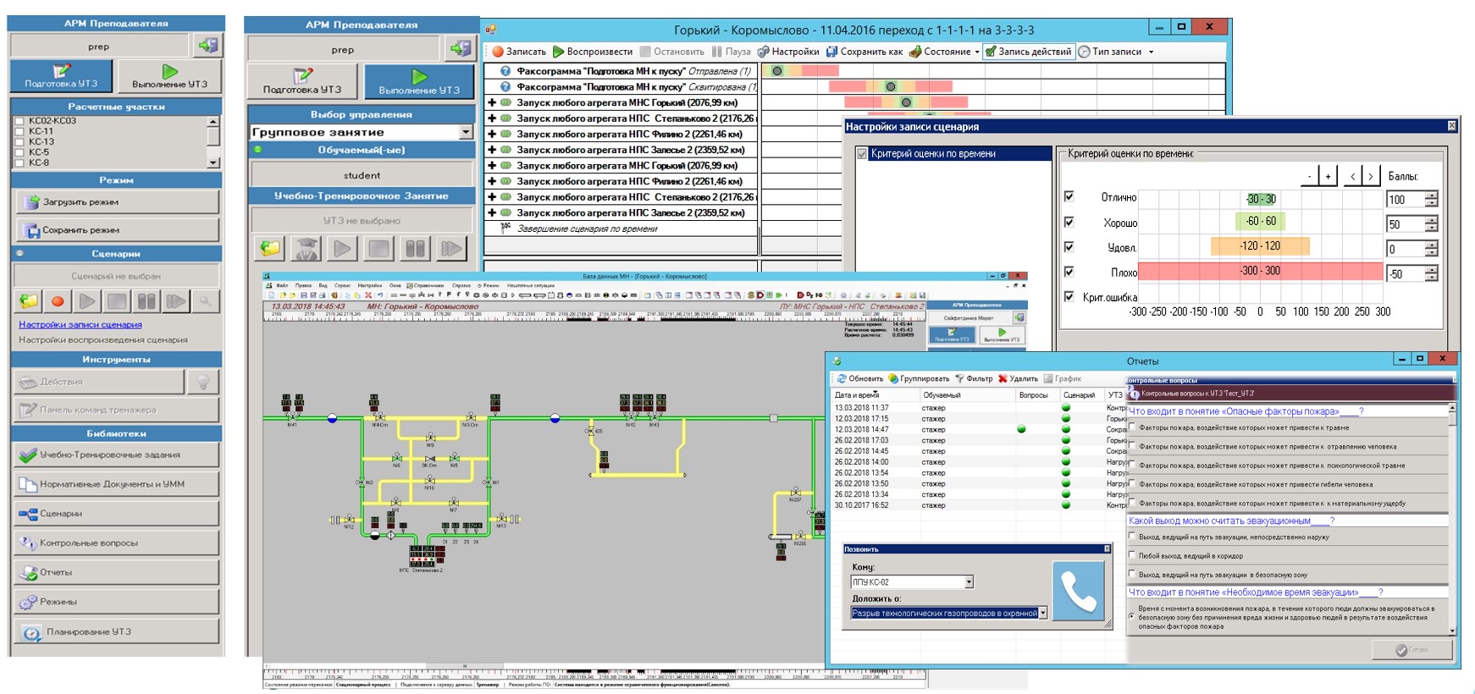Click the green -30 - 30 Отлично bar
This screenshot has width=1475, height=694.
(1261, 199)
